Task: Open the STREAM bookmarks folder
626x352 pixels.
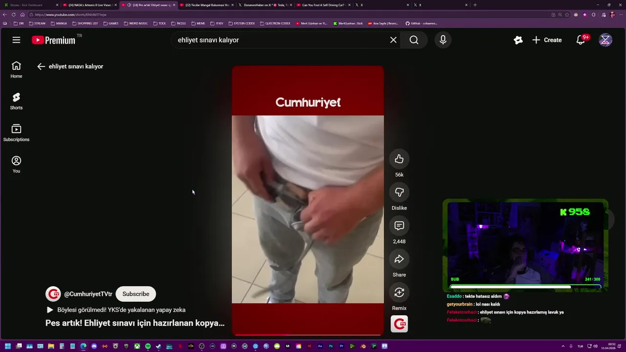Action: [x=37, y=23]
